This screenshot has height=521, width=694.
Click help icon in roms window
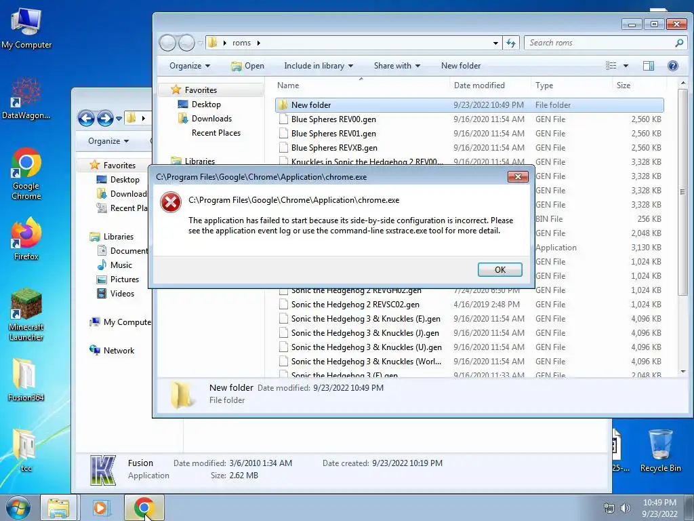coord(672,66)
